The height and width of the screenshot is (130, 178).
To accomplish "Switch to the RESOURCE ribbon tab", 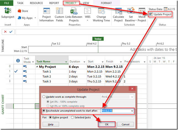I will point(36,3).
